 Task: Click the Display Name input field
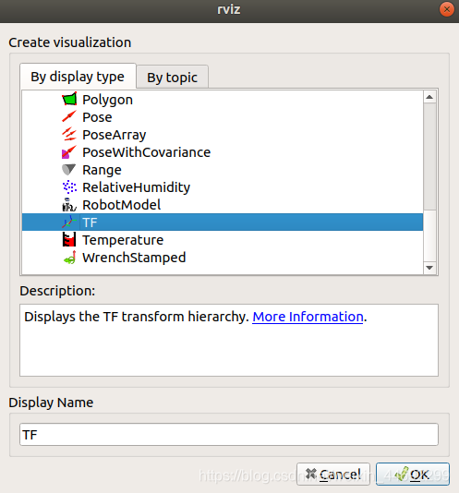(229, 435)
